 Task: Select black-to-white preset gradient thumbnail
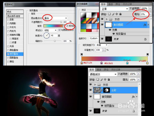pos(83,15)
